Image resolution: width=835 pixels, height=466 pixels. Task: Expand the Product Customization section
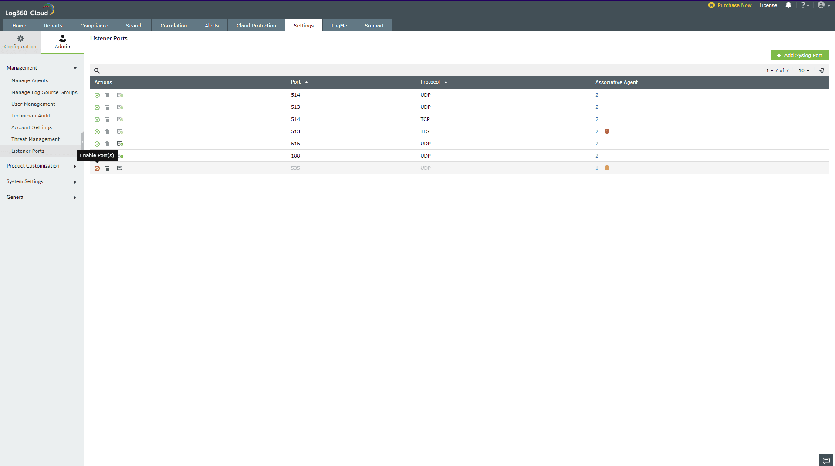click(41, 166)
